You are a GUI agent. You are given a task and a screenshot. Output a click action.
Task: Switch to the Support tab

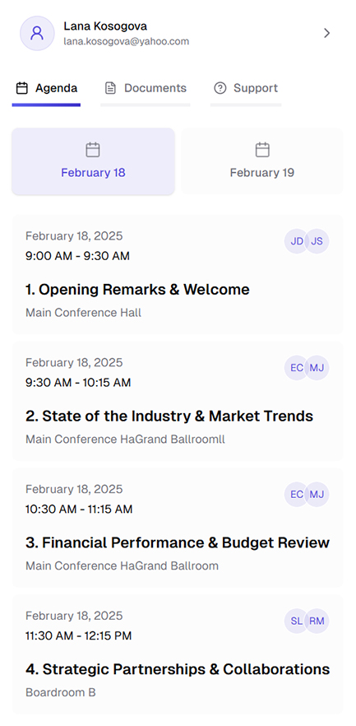(246, 89)
